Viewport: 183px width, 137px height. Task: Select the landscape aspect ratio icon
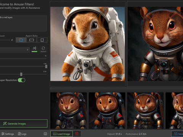point(32,40)
